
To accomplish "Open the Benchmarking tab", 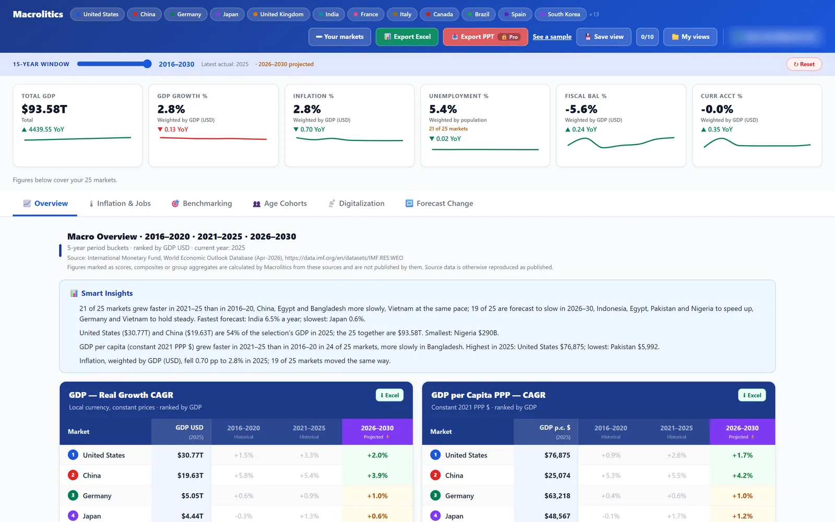I will 202,204.
